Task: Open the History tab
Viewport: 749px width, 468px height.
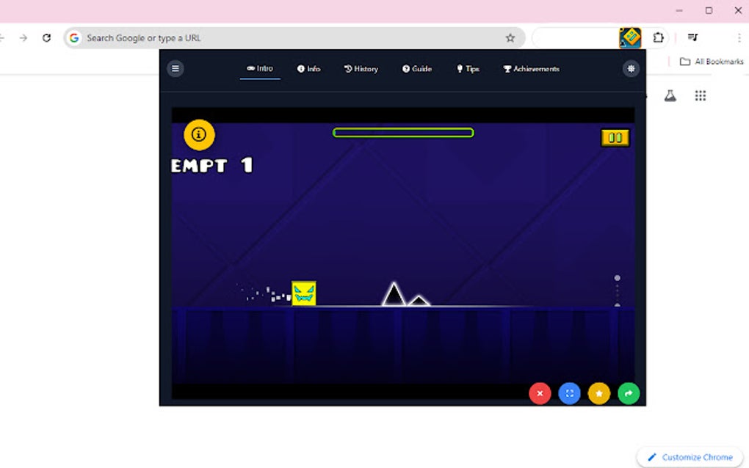Action: 361,69
